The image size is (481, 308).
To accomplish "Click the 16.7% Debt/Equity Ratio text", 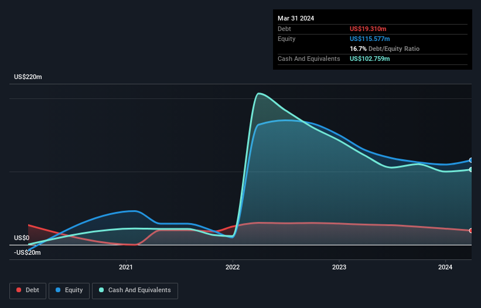I will pyautogui.click(x=384, y=49).
